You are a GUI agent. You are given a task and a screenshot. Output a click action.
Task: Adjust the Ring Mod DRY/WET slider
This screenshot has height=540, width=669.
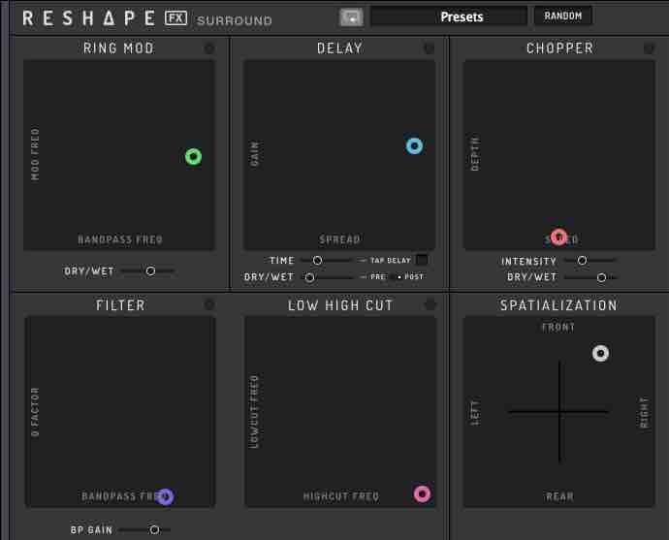point(147,270)
